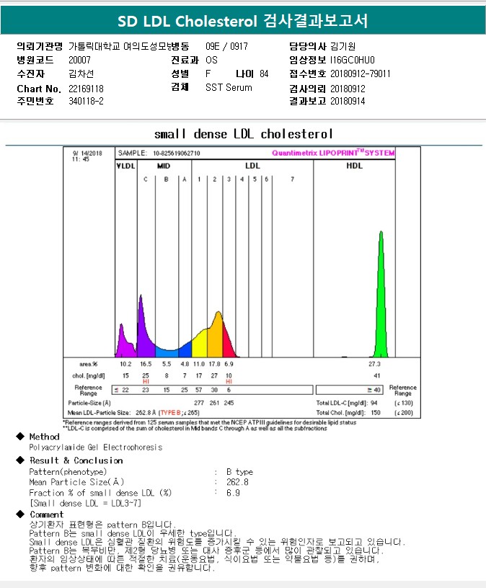Screen dimensions: 486x588
Task: Select the receipt number '20180912-79011'
Action: click(x=361, y=73)
